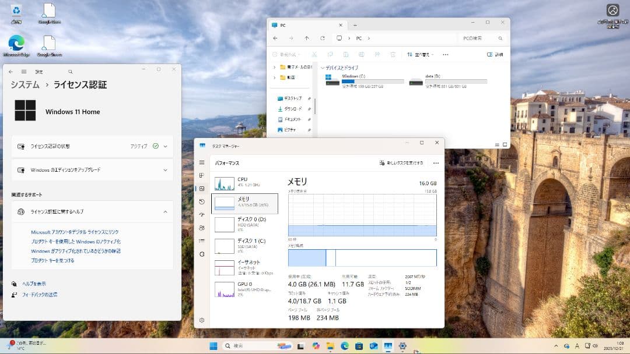
Task: Open Task Manager settings gear
Action: pos(202,320)
